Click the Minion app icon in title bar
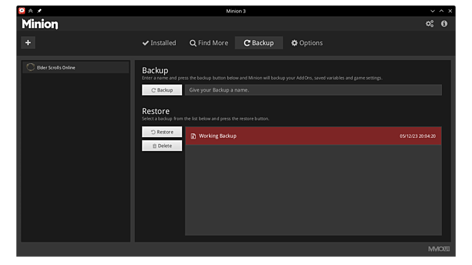 coord(22,11)
